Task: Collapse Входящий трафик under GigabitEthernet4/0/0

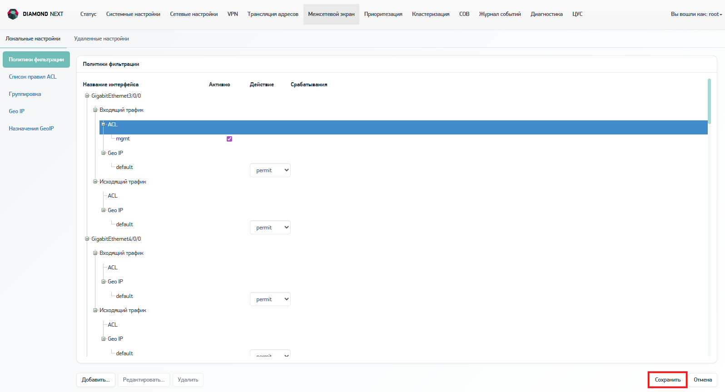Action: point(95,253)
